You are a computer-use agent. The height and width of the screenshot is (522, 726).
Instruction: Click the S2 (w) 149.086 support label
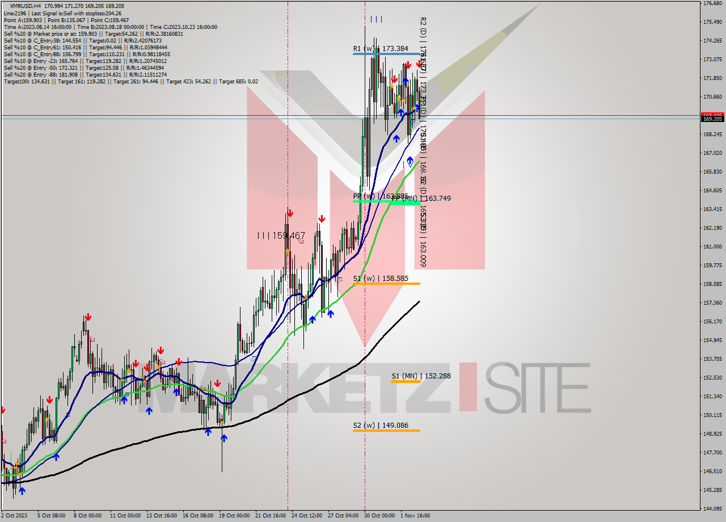(x=381, y=425)
